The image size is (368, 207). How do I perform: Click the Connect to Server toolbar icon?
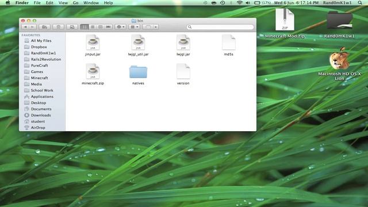[72, 27]
